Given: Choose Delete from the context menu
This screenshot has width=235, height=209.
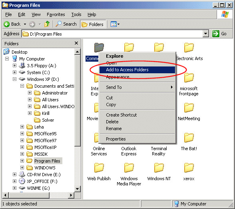Looking at the screenshot, I should coord(137,122).
